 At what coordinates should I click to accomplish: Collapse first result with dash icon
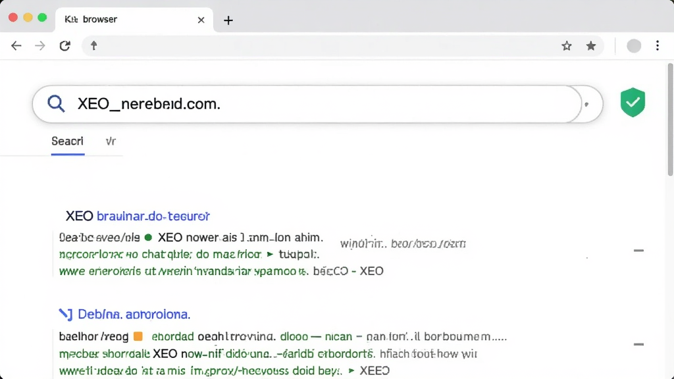pos(638,251)
